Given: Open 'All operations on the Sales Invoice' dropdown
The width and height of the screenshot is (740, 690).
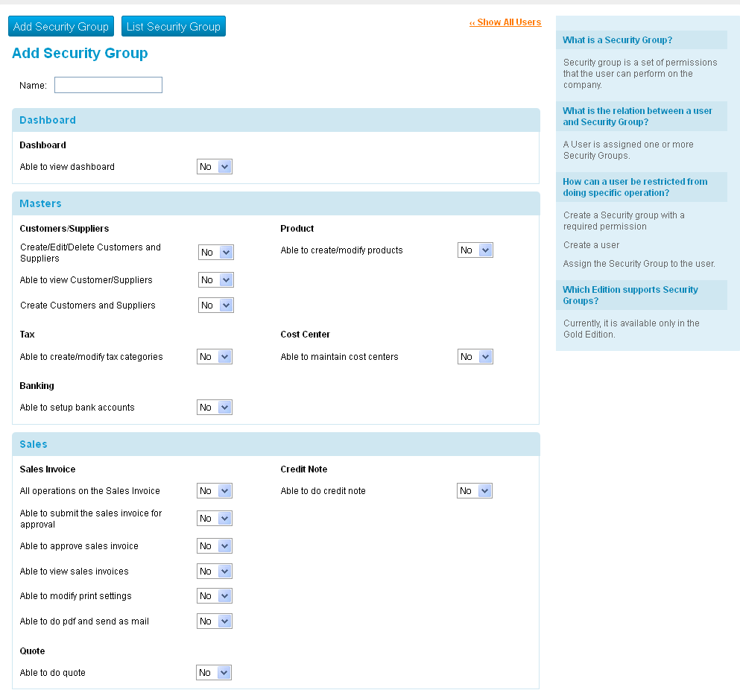Looking at the screenshot, I should [215, 491].
